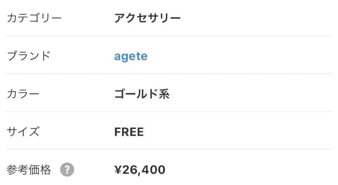Select the ゴールド系 color value

click(142, 94)
